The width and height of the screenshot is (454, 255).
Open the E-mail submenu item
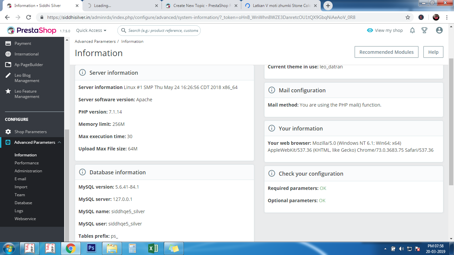pos(20,179)
